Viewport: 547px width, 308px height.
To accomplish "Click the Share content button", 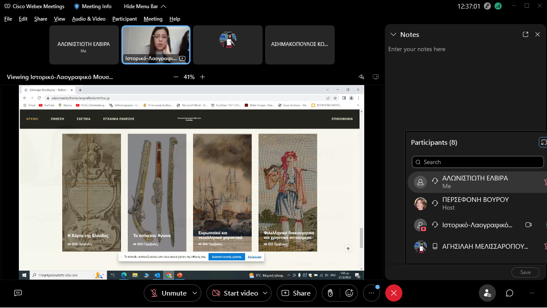I will (x=296, y=293).
